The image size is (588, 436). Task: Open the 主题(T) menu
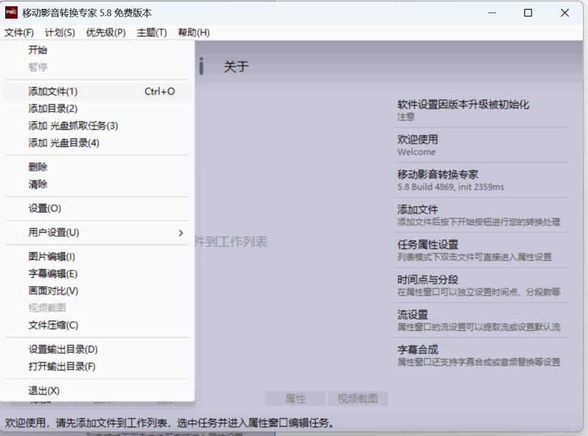point(151,32)
